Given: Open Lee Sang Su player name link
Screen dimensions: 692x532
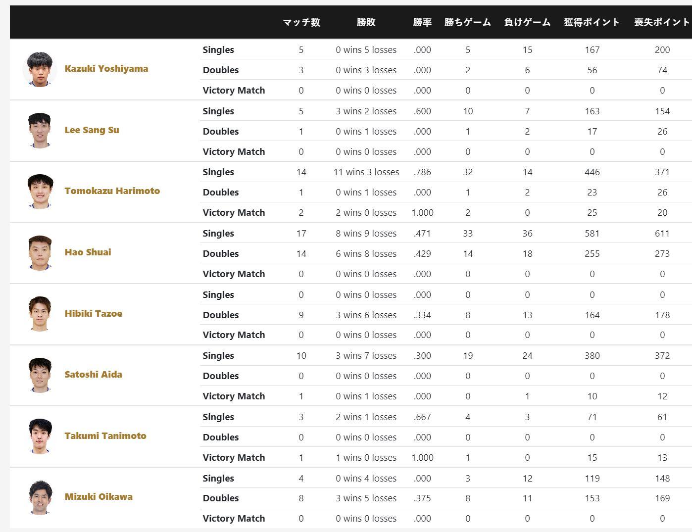Looking at the screenshot, I should (92, 130).
